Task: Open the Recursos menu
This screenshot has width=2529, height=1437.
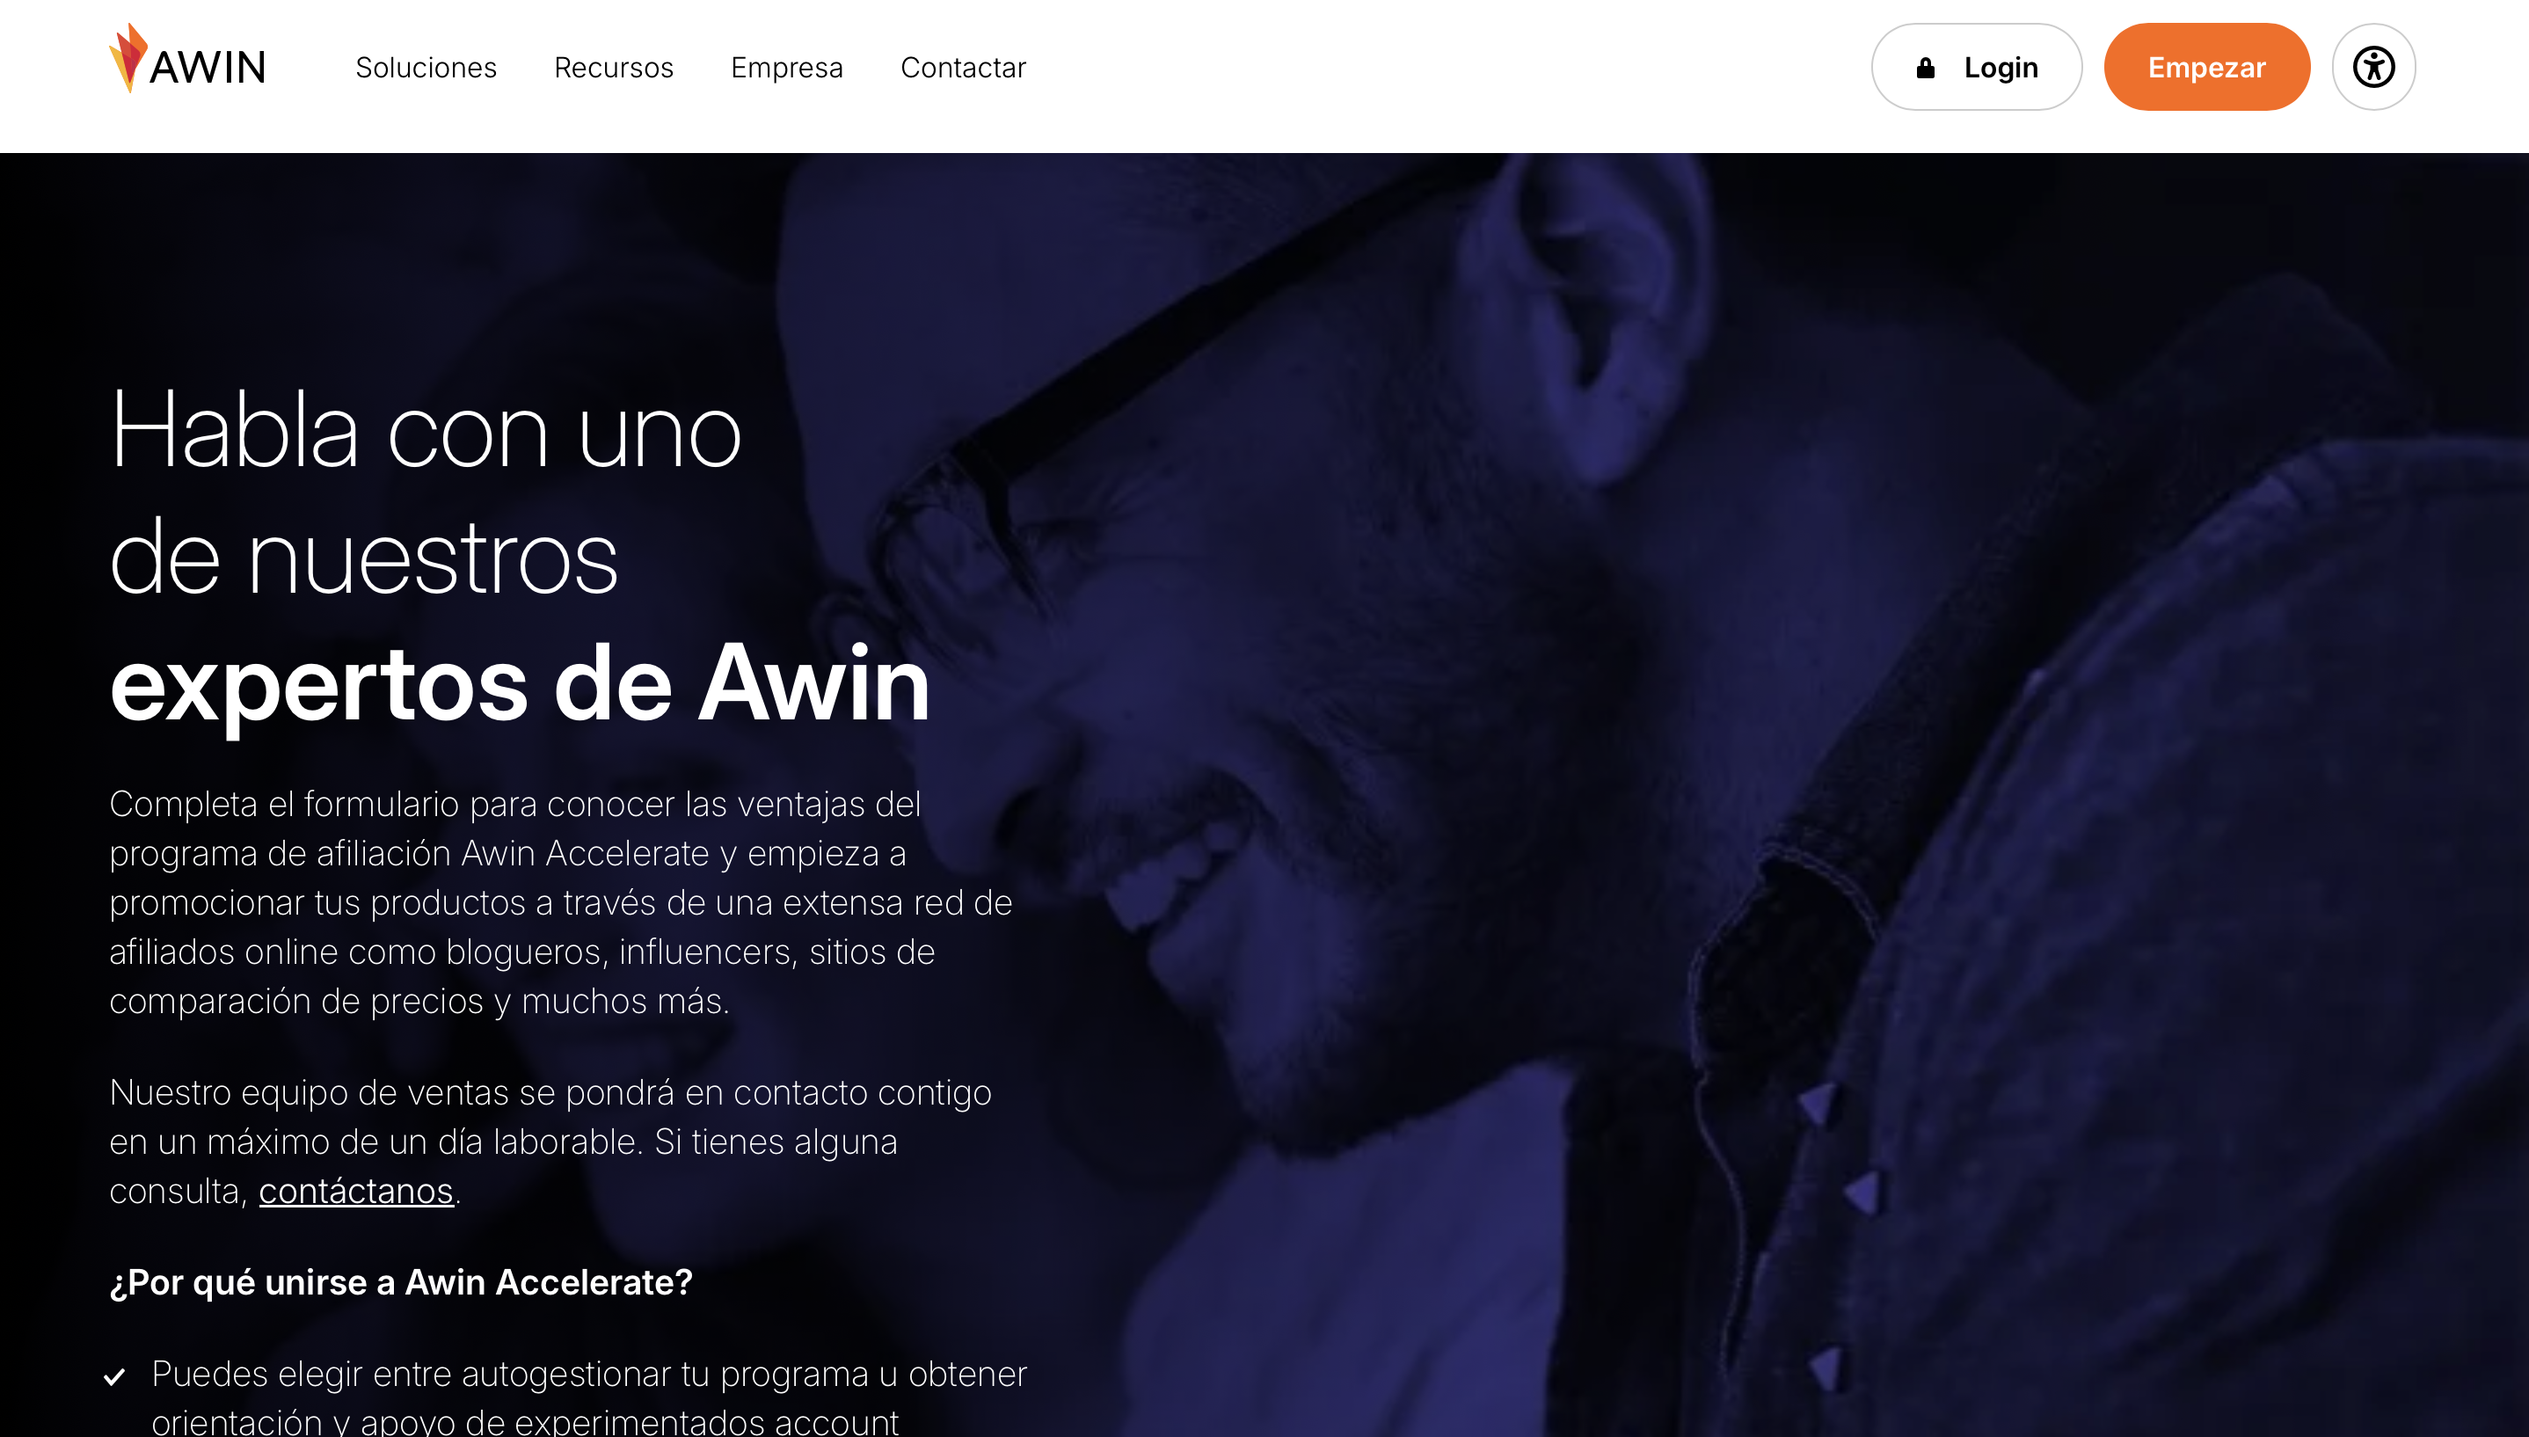Action: (x=614, y=67)
